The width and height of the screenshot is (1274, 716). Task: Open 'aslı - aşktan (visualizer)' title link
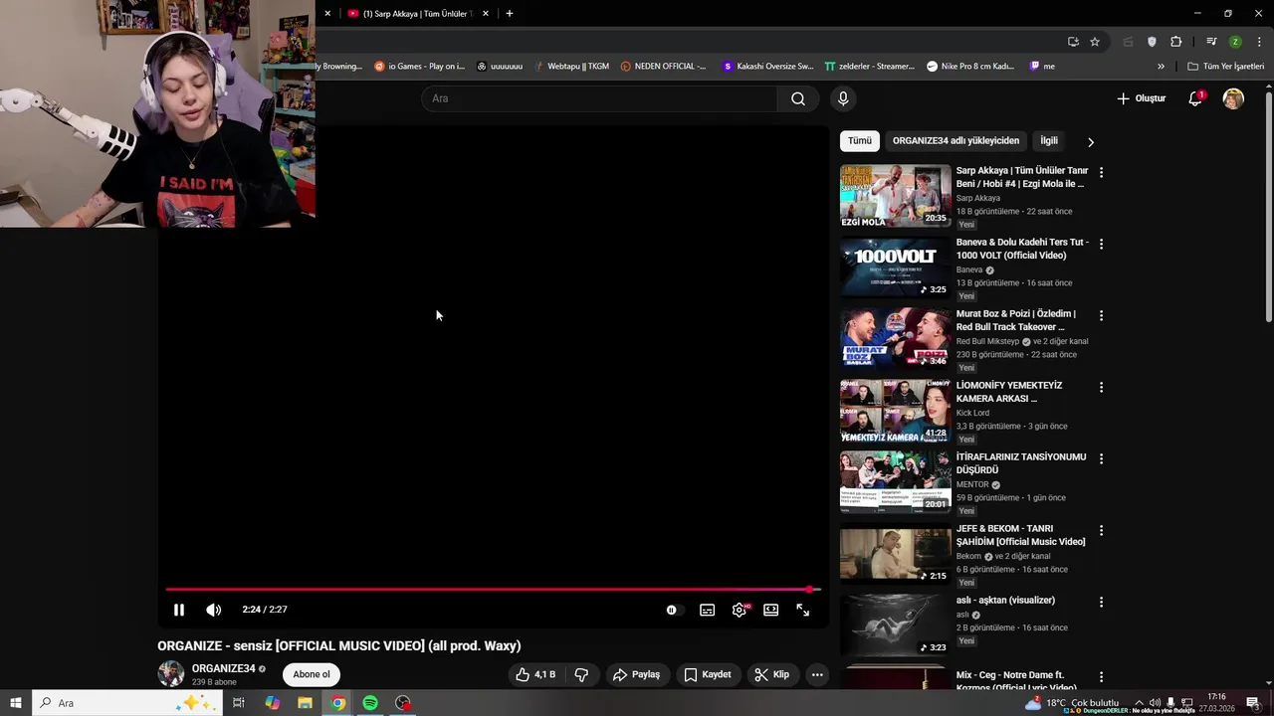coord(1005,601)
